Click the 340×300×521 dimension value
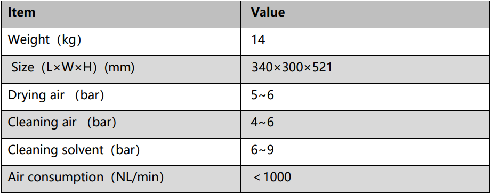 pyautogui.click(x=292, y=68)
